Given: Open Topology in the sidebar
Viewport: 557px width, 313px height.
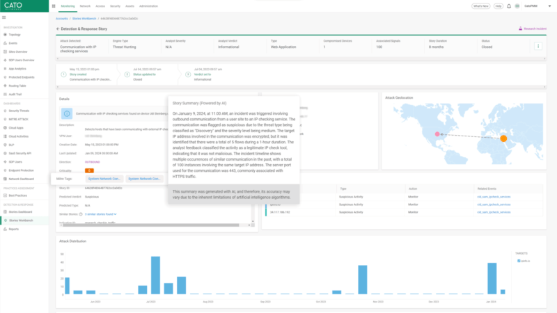Looking at the screenshot, I should [x=15, y=33].
